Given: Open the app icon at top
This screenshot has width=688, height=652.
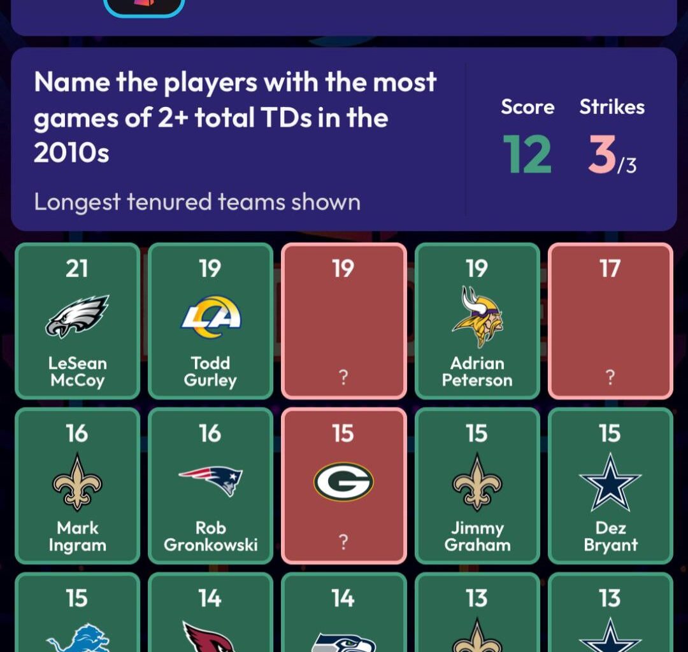Looking at the screenshot, I should point(144,5).
